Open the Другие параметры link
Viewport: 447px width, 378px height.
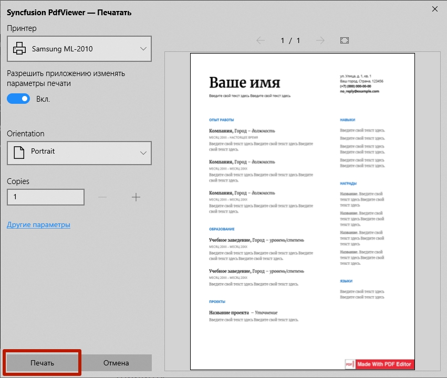(x=38, y=225)
